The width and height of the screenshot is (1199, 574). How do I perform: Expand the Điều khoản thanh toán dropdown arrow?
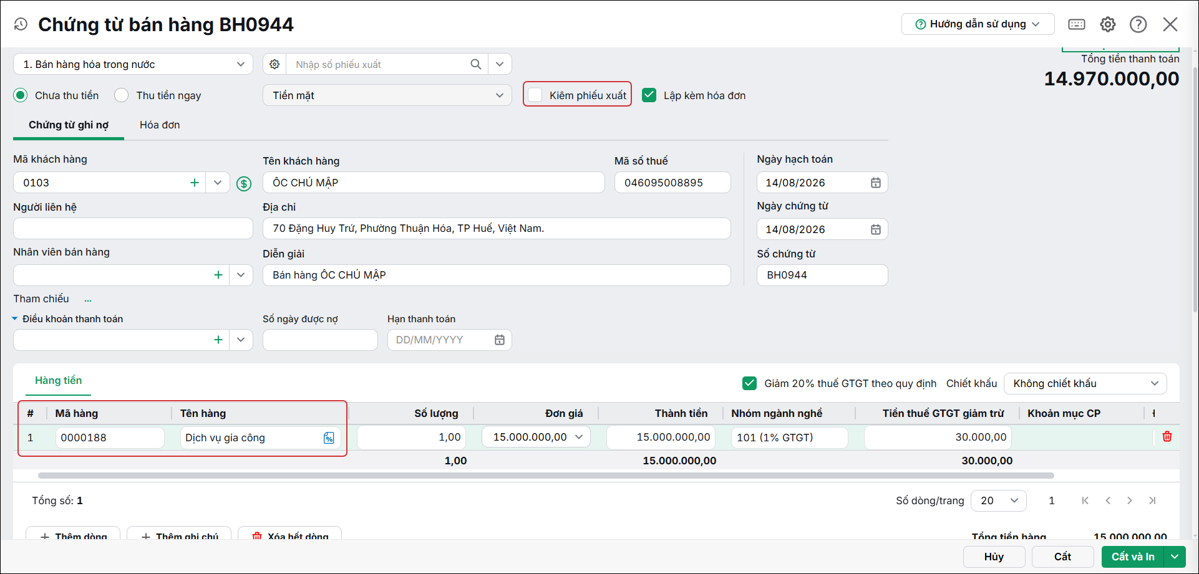[x=241, y=340]
